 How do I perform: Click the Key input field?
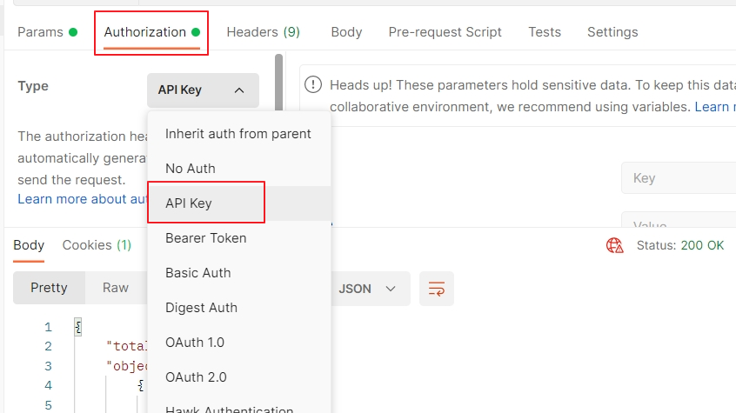pyautogui.click(x=679, y=178)
